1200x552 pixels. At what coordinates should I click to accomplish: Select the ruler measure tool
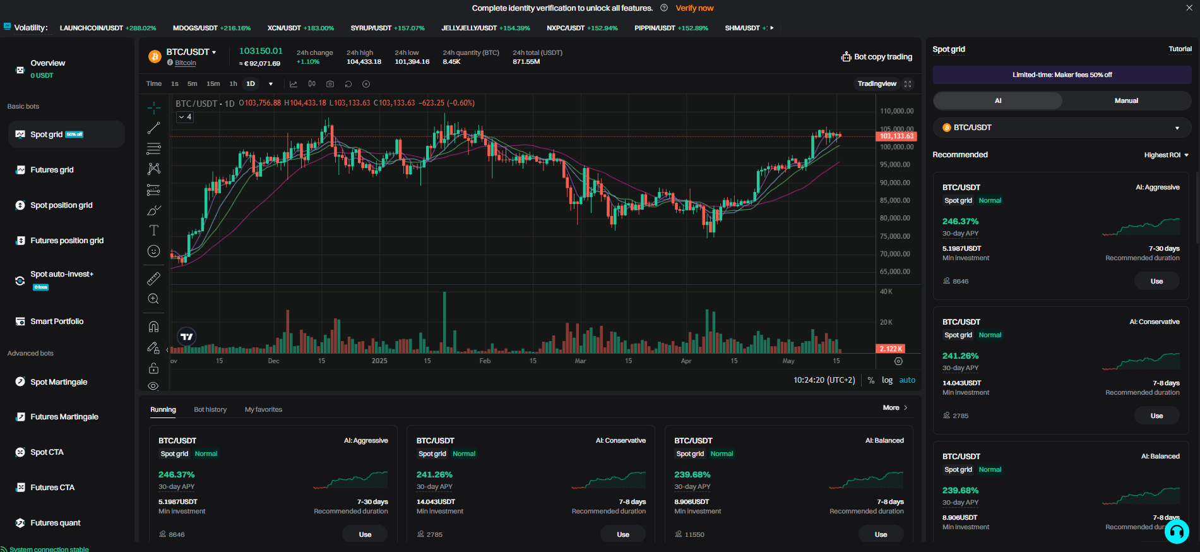click(153, 279)
